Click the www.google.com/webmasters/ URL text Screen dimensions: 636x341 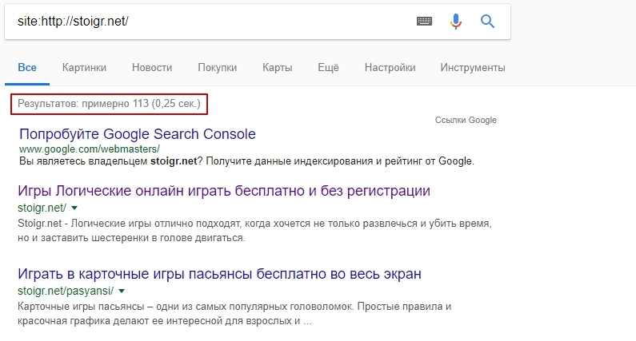click(90, 149)
